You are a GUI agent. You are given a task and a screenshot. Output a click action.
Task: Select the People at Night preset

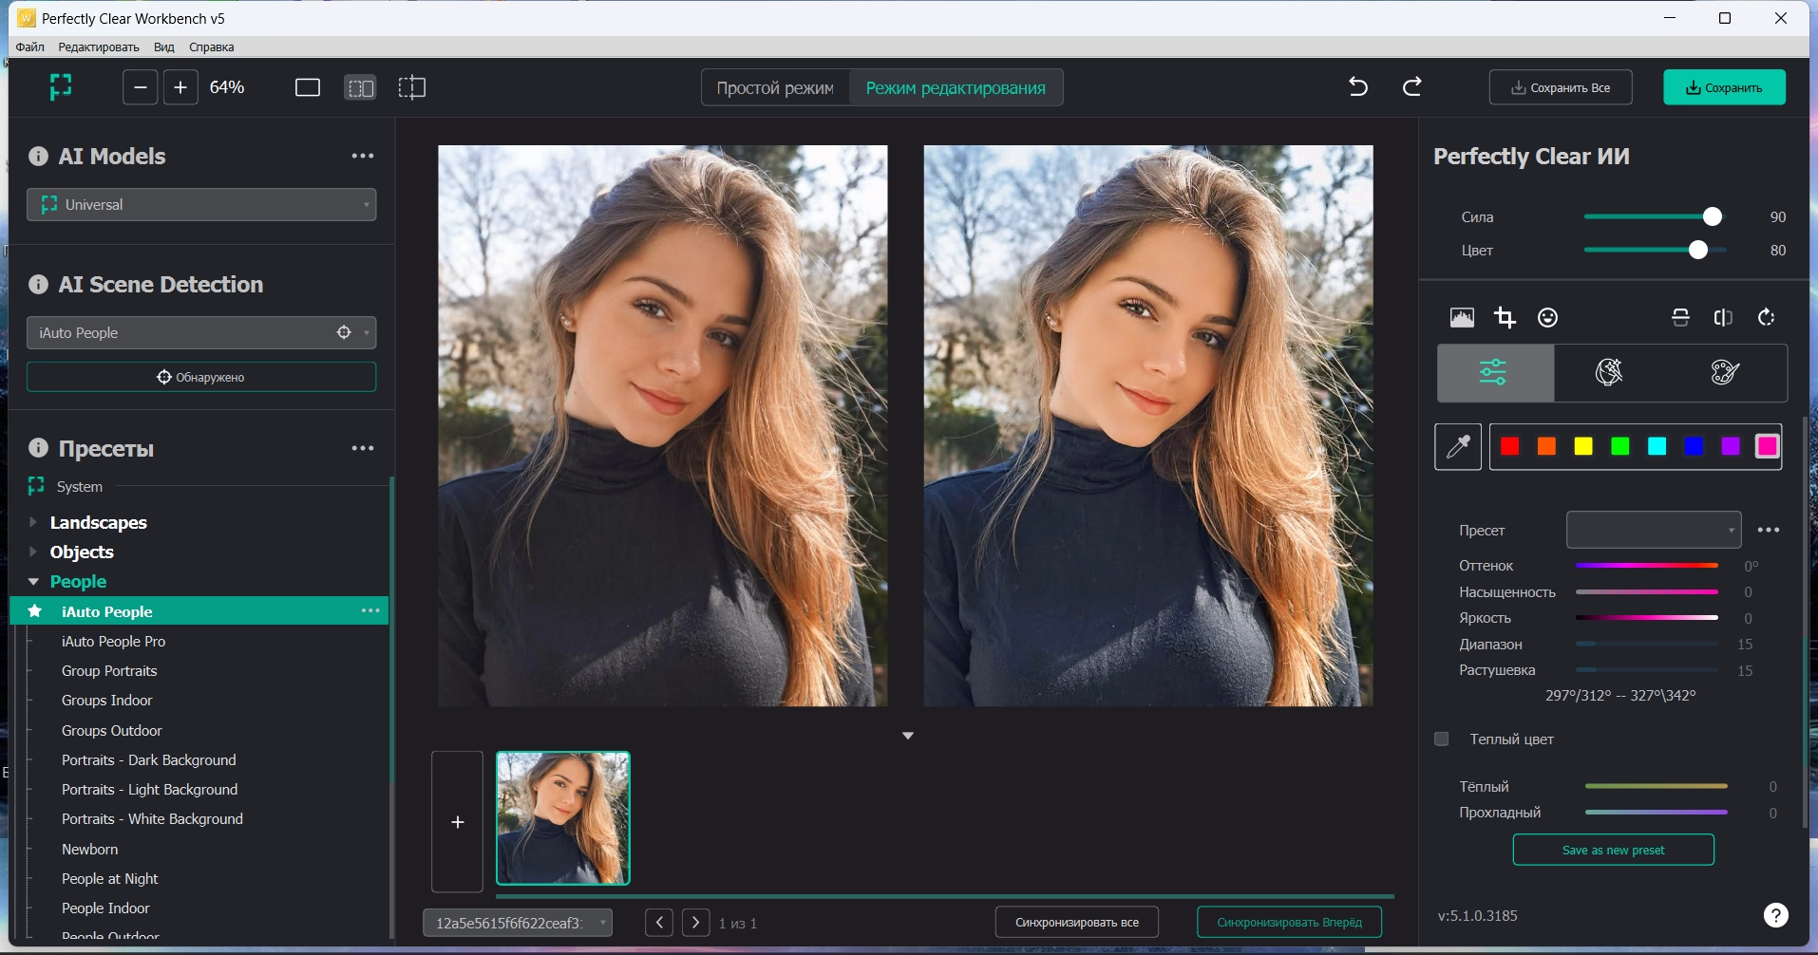click(110, 878)
